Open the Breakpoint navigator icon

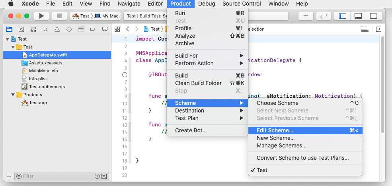coord(93,29)
